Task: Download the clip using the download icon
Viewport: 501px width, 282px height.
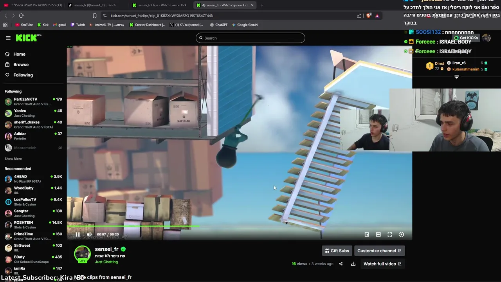Action: click(x=353, y=264)
